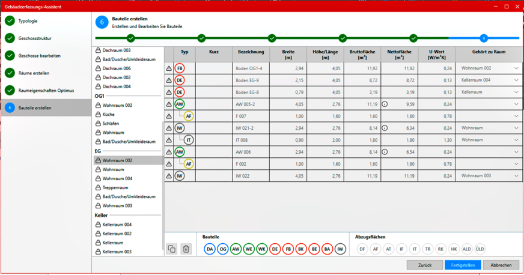Add a WE component from Bauteile
The height and width of the screenshot is (275, 524).
[x=249, y=249]
